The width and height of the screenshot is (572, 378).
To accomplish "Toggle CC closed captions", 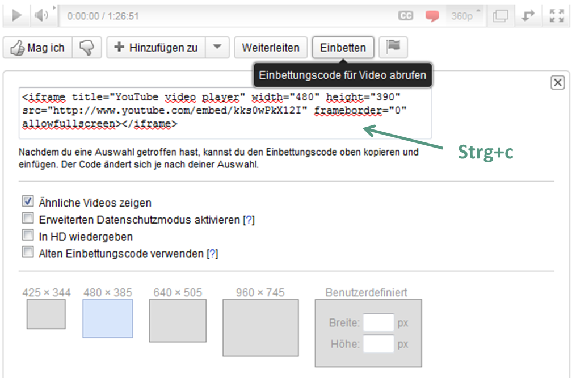I will [x=405, y=16].
